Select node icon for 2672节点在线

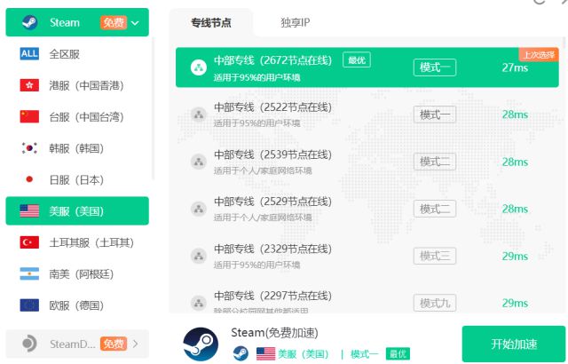pos(199,67)
